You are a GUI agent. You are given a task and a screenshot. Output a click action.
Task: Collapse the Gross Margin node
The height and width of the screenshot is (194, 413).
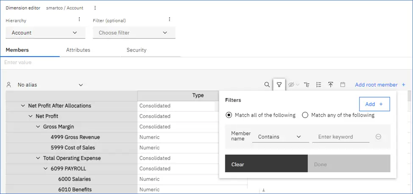38,127
